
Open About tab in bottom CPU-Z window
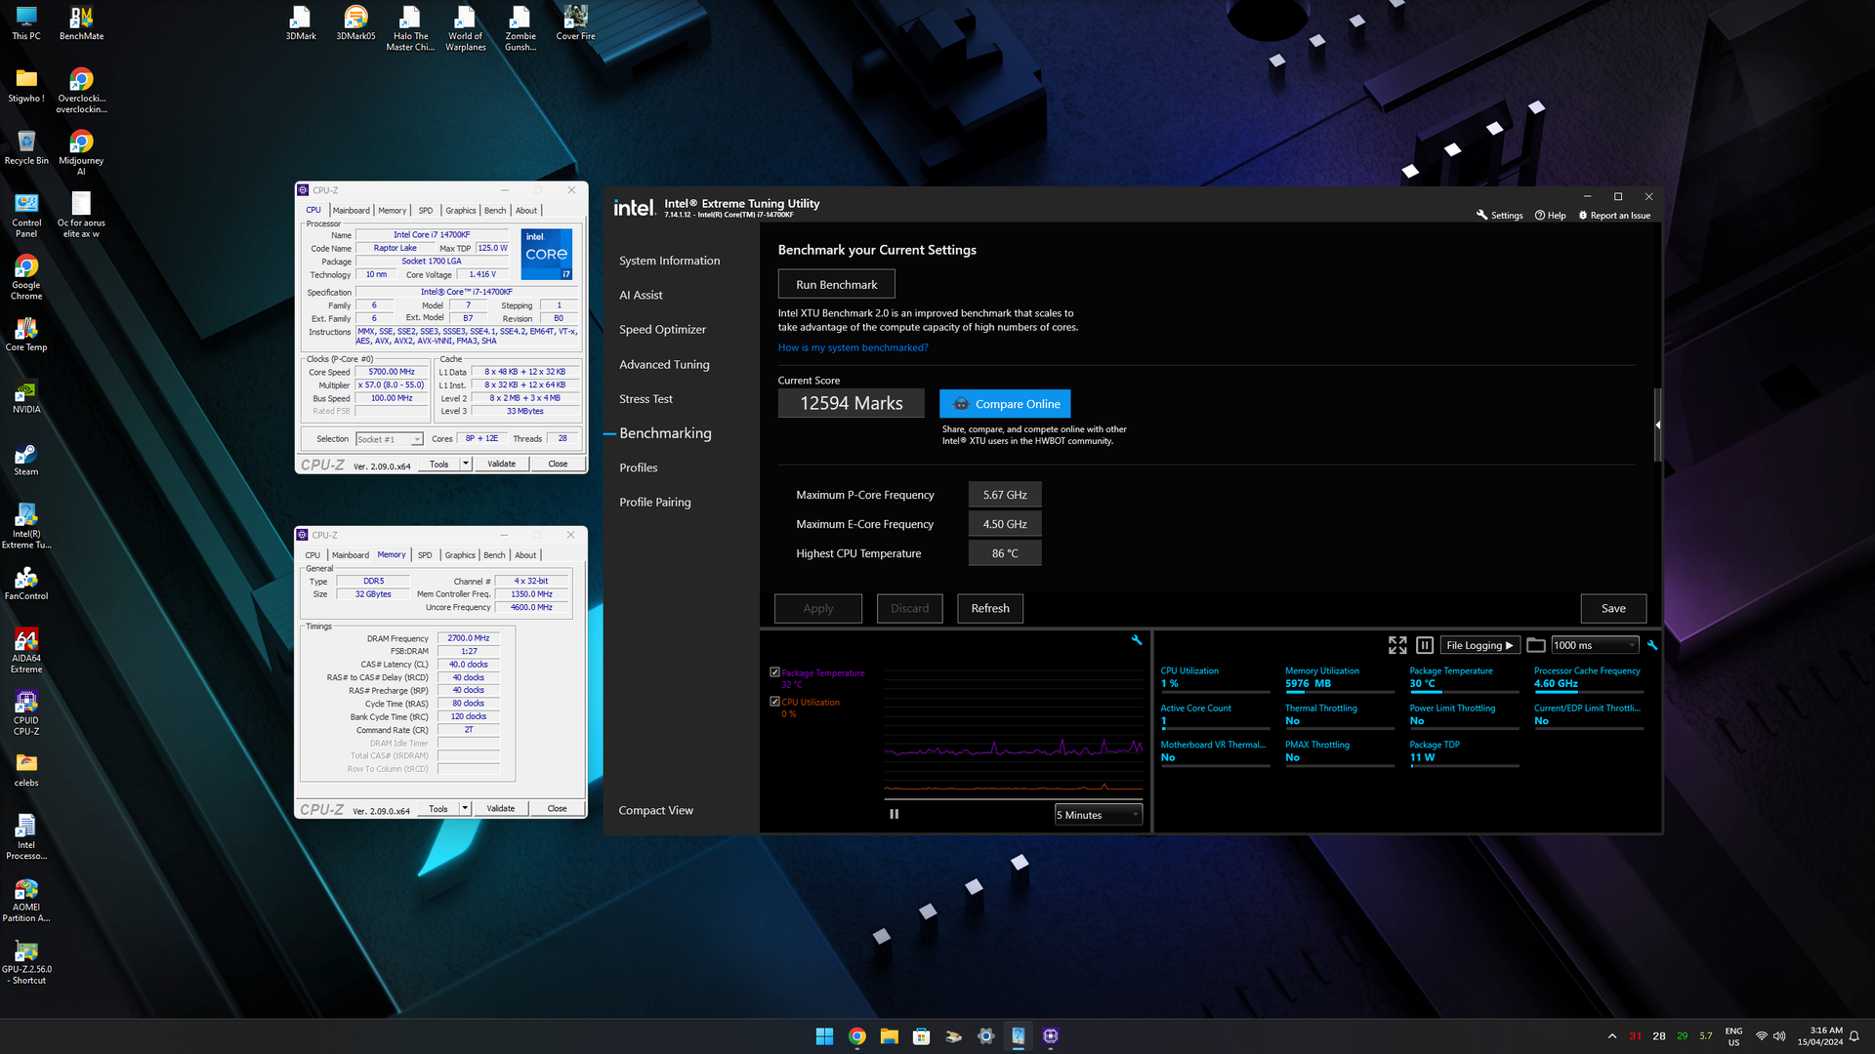click(x=525, y=554)
